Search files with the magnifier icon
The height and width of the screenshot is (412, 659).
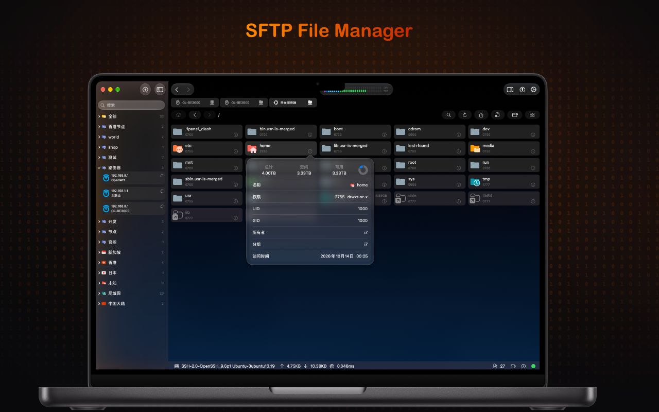(449, 115)
